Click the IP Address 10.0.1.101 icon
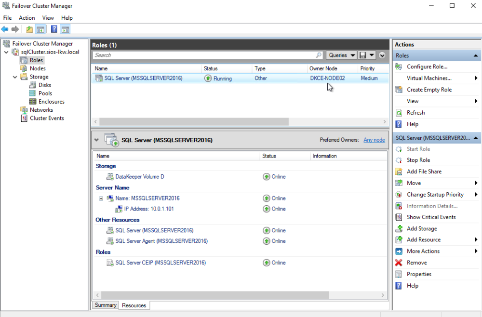482x317 pixels. tap(119, 209)
